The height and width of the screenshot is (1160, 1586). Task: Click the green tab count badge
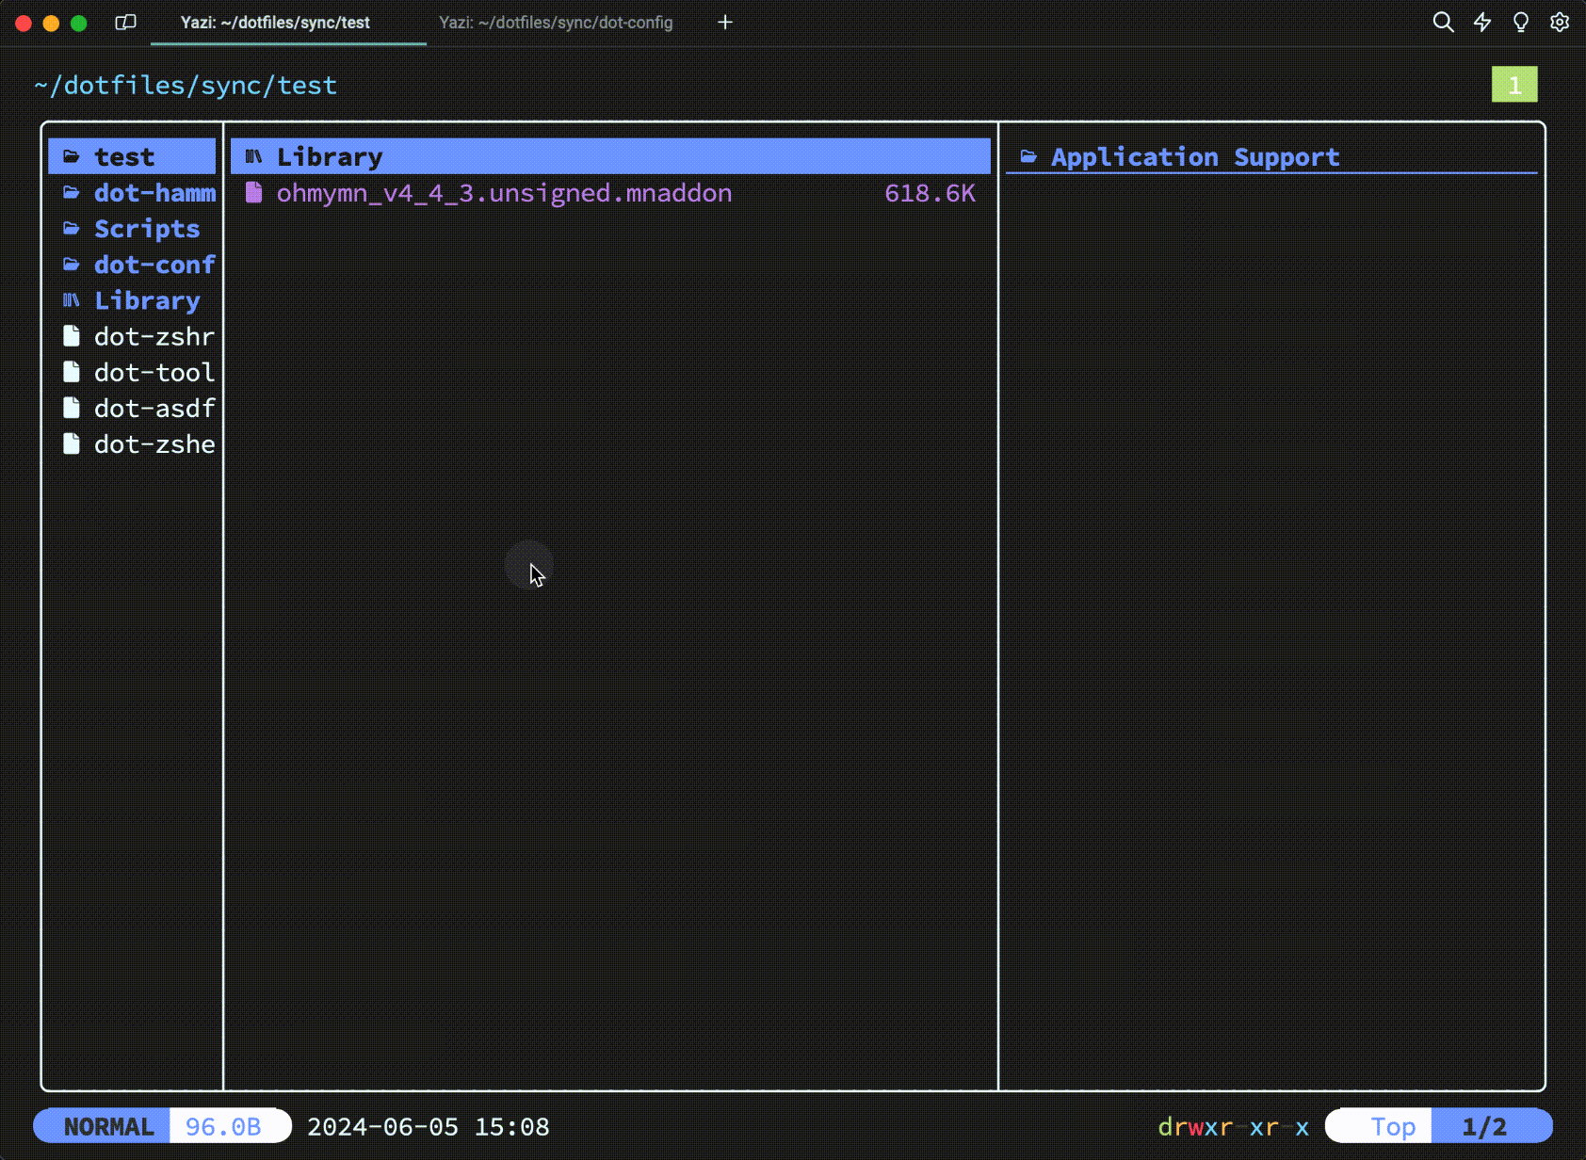(x=1514, y=84)
